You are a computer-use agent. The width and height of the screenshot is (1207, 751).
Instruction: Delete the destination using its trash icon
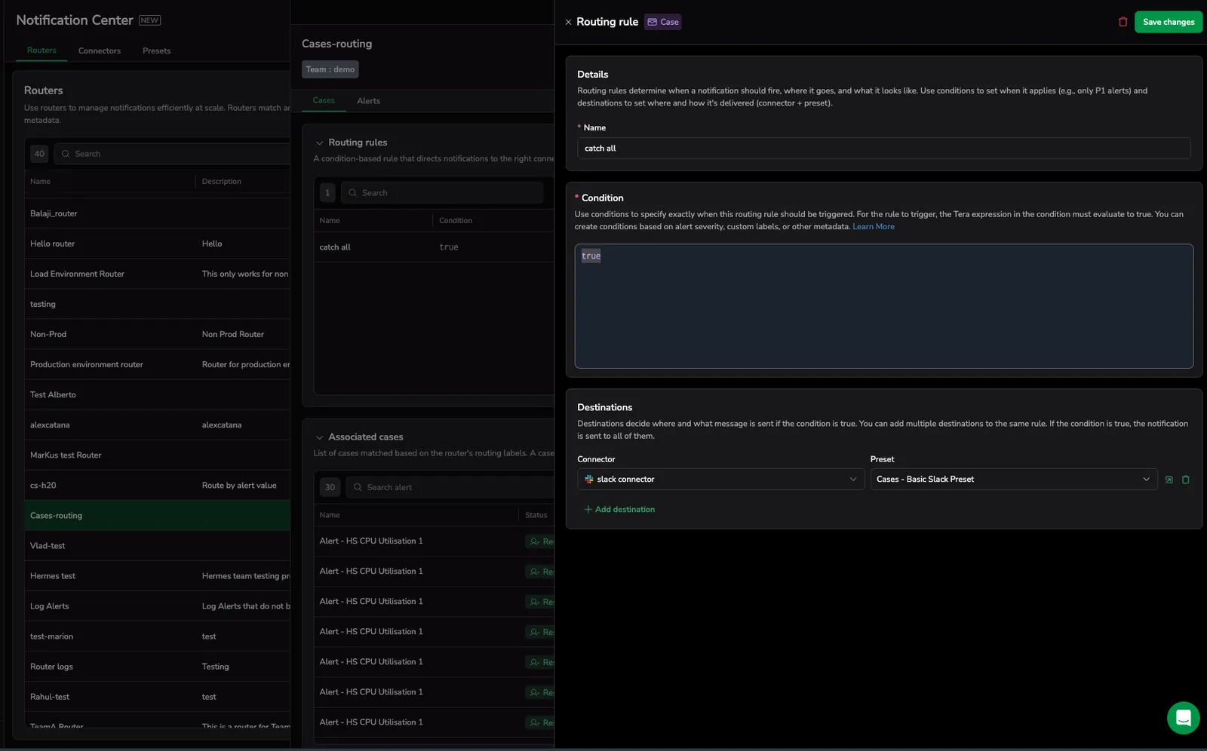[x=1185, y=480]
